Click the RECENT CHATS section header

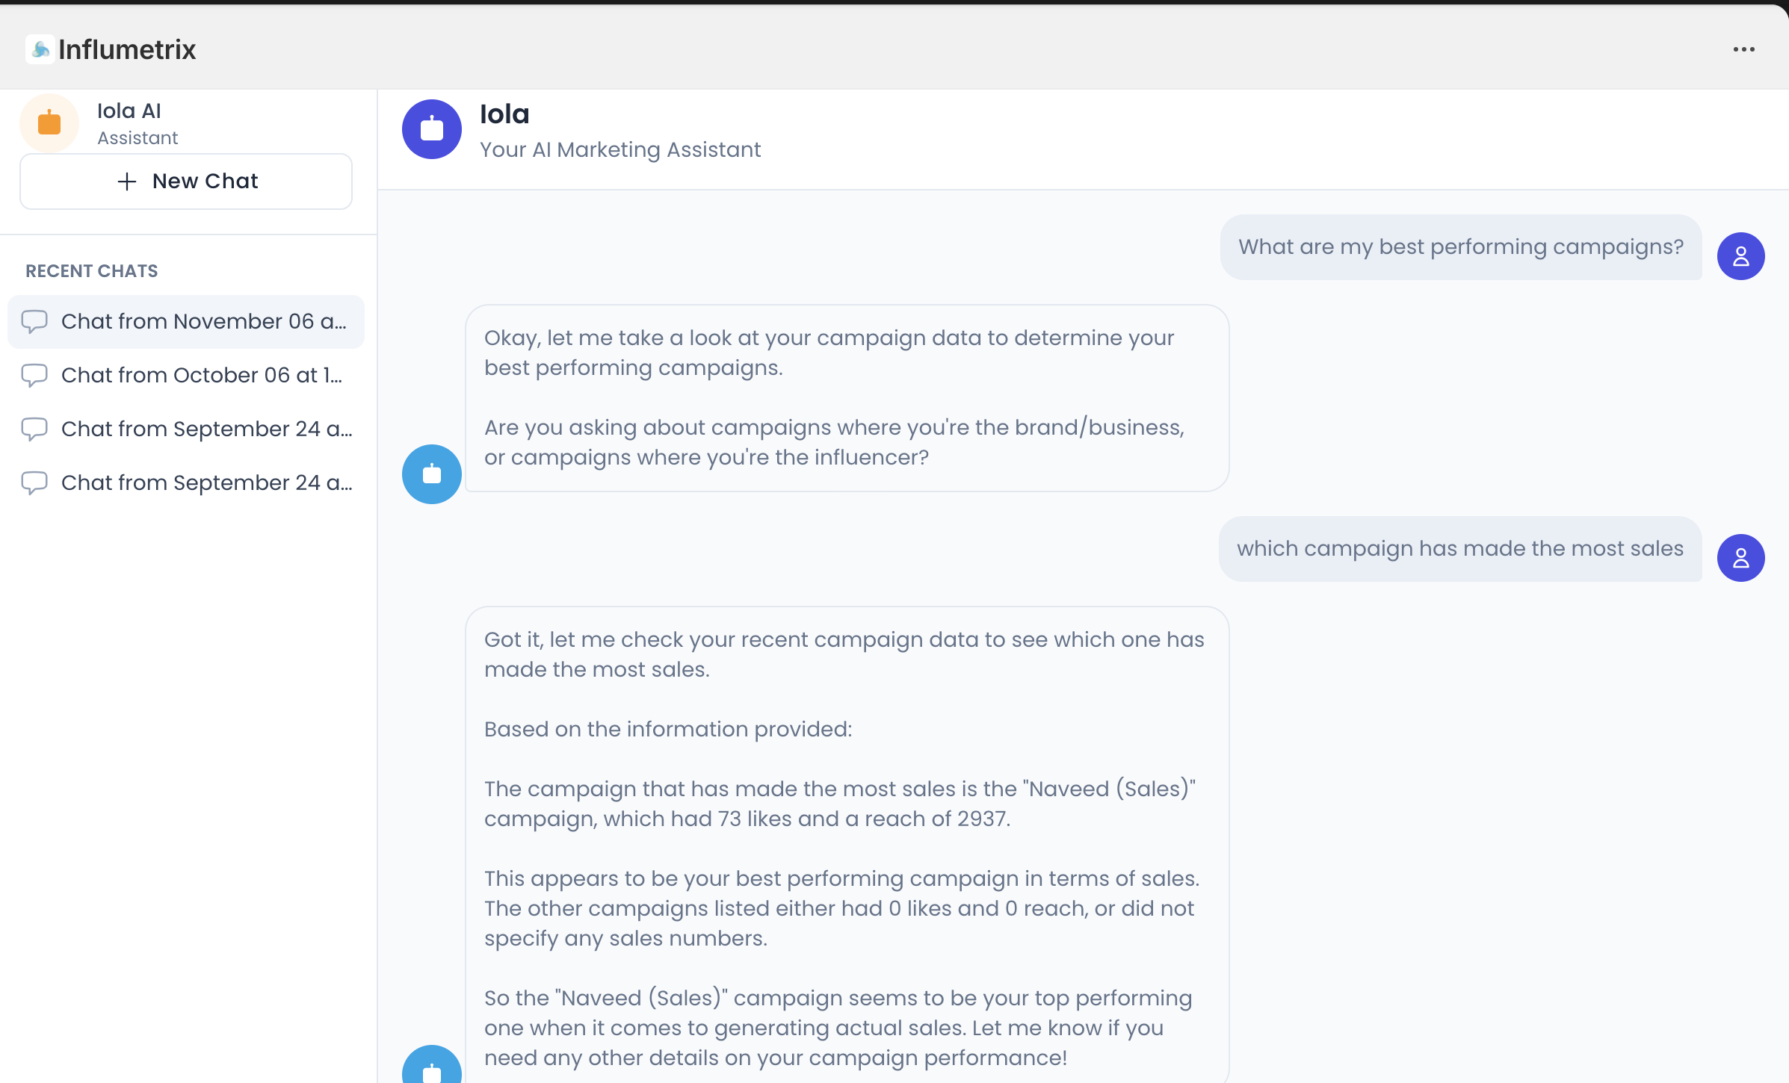90,270
